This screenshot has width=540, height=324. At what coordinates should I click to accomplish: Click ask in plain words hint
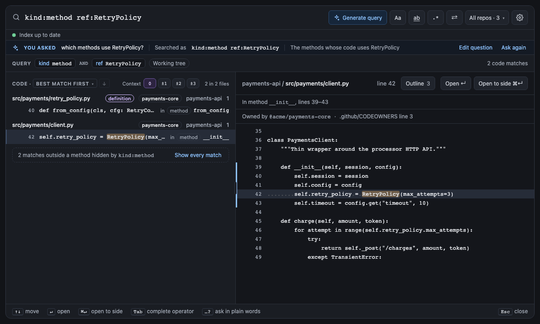coord(231,311)
